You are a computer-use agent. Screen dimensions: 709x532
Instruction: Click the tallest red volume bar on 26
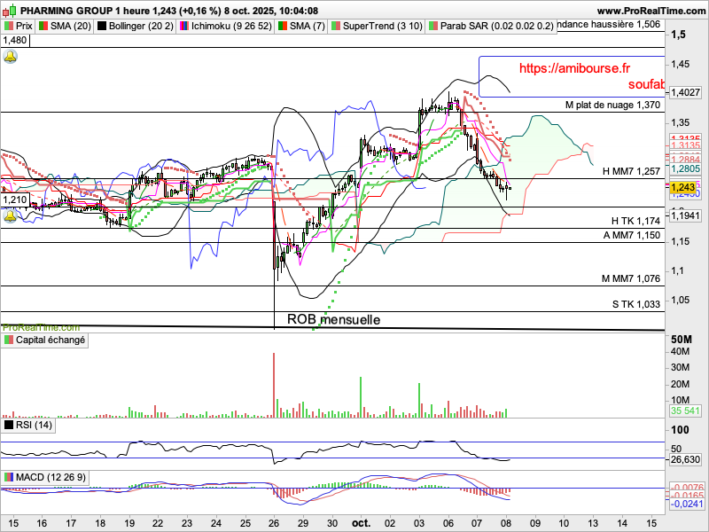[274, 385]
